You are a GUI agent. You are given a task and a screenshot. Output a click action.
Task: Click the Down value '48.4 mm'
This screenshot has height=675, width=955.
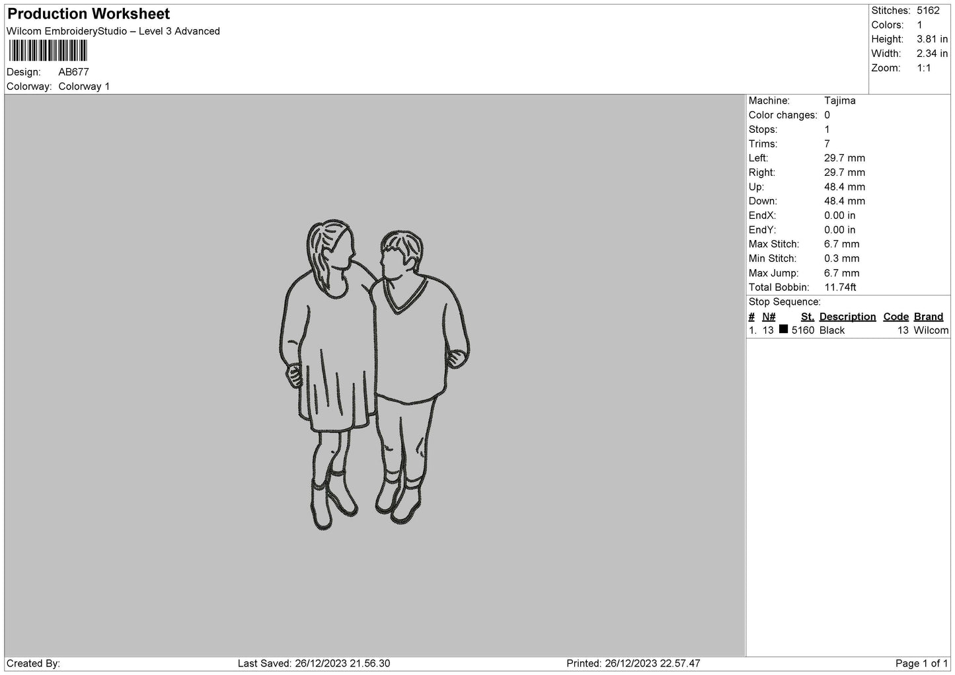point(845,201)
